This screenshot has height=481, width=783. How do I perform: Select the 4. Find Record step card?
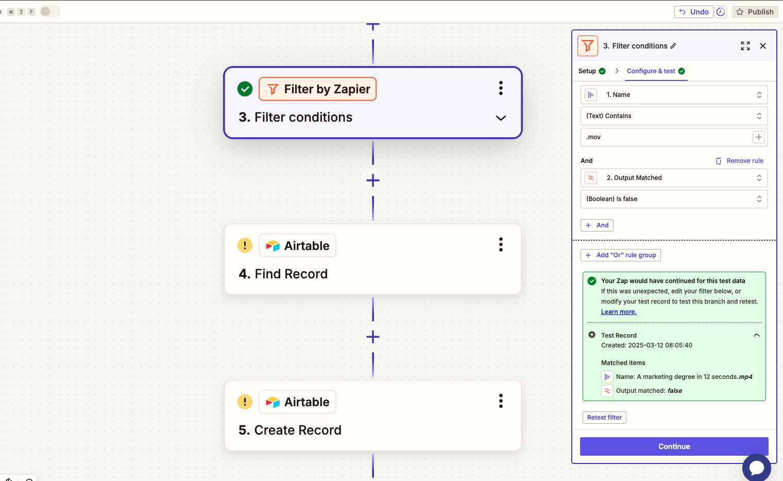373,259
